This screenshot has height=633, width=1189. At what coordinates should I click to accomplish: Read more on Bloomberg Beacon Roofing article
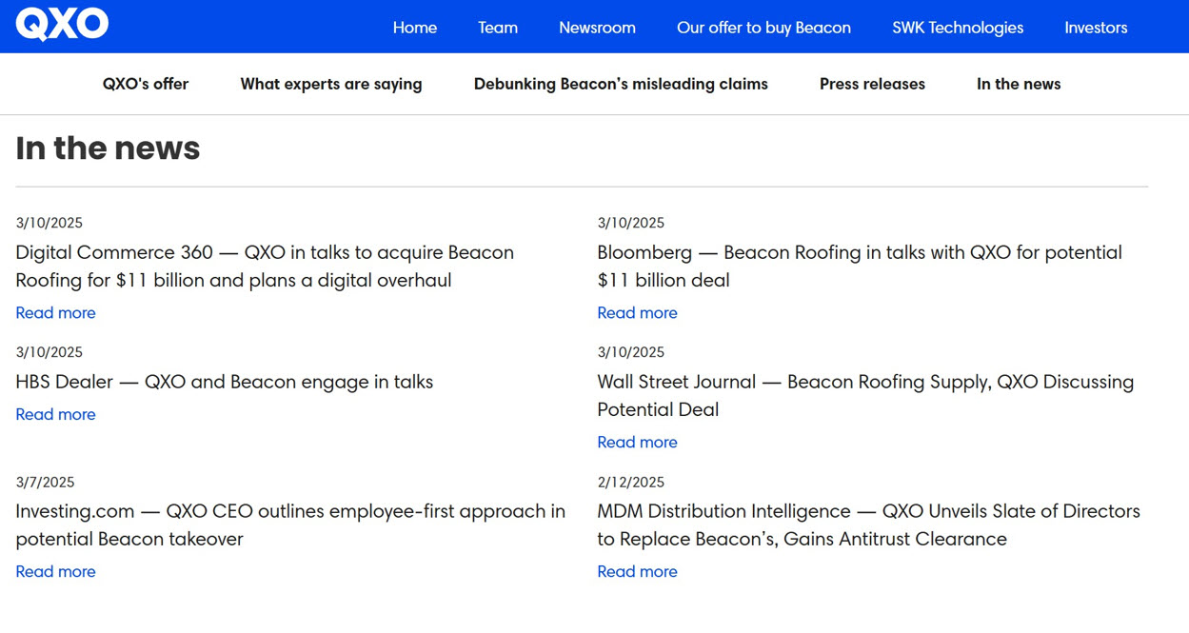[x=637, y=313]
